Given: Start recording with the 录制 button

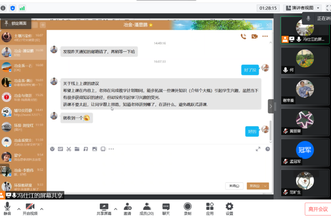Looking at the screenshot, I should click(x=187, y=208).
